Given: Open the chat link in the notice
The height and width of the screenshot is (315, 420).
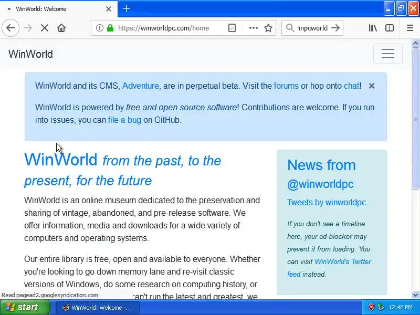Looking at the screenshot, I should point(351,86).
